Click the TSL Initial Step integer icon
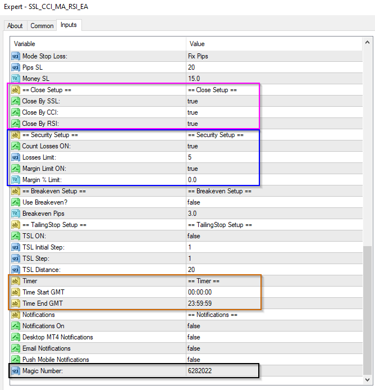Viewport: 375px width, 390px height. pos(15,247)
